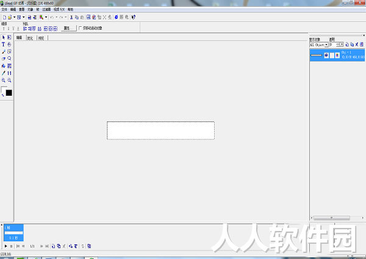Select the Transform grid tool
The height and width of the screenshot is (259, 366).
coord(9,66)
